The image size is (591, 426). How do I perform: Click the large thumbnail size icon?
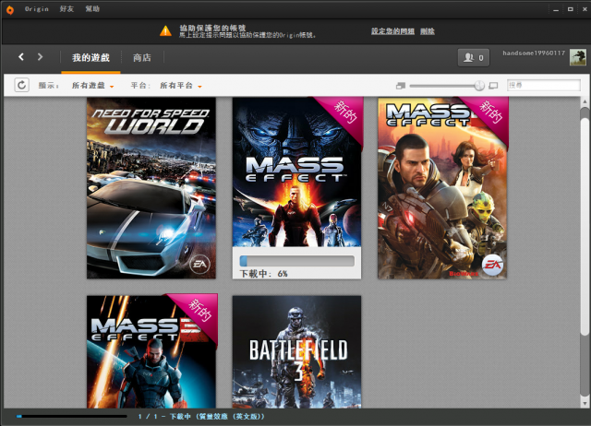[493, 86]
